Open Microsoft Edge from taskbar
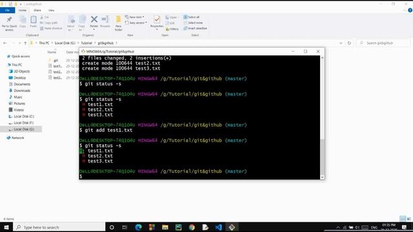 [138, 227]
